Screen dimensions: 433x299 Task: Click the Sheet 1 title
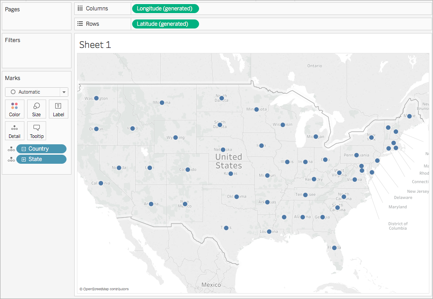(95, 45)
